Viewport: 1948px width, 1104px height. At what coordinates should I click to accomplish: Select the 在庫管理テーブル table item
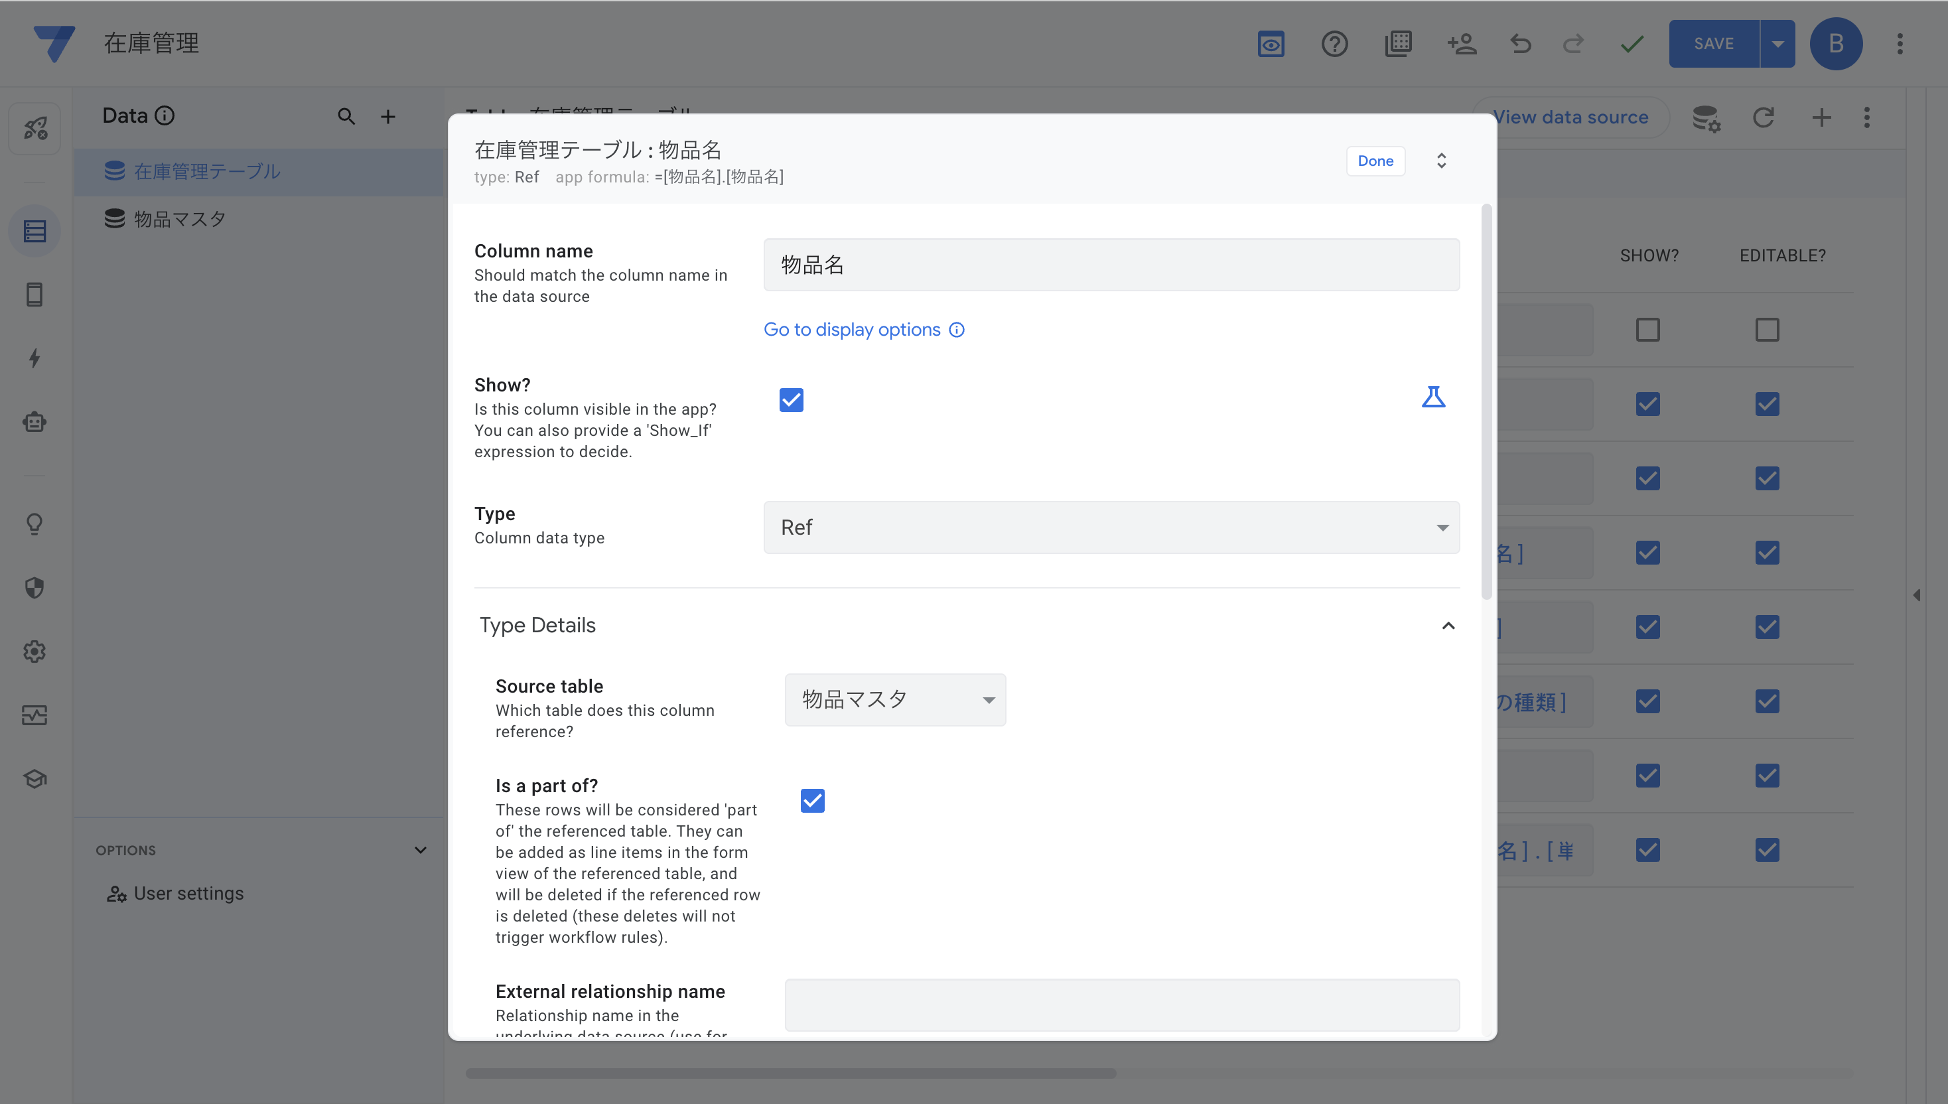tap(206, 171)
